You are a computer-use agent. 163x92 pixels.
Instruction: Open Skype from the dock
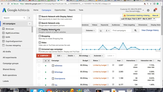pos(41,90)
